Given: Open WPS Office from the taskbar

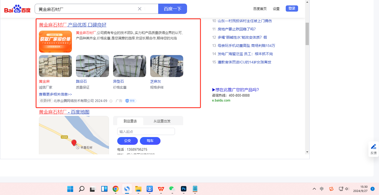Looking at the screenshot, I should pyautogui.click(x=161, y=189).
